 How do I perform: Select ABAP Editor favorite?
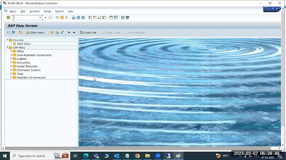tap(24, 44)
